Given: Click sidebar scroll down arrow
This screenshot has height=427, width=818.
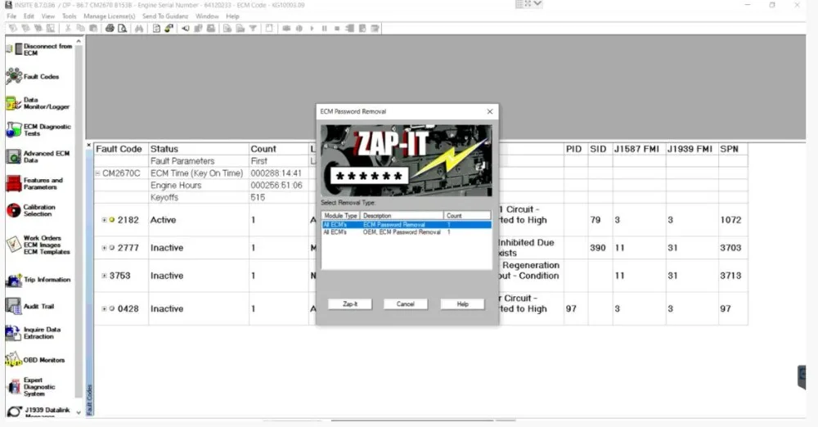Looking at the screenshot, I should [x=79, y=412].
